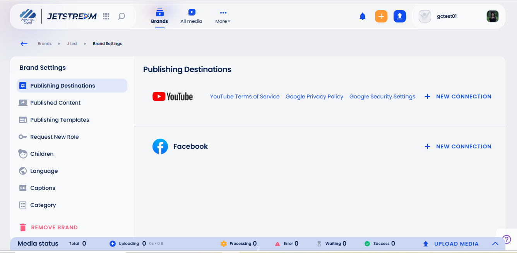Open Request New Role
517x253 pixels.
72,137
